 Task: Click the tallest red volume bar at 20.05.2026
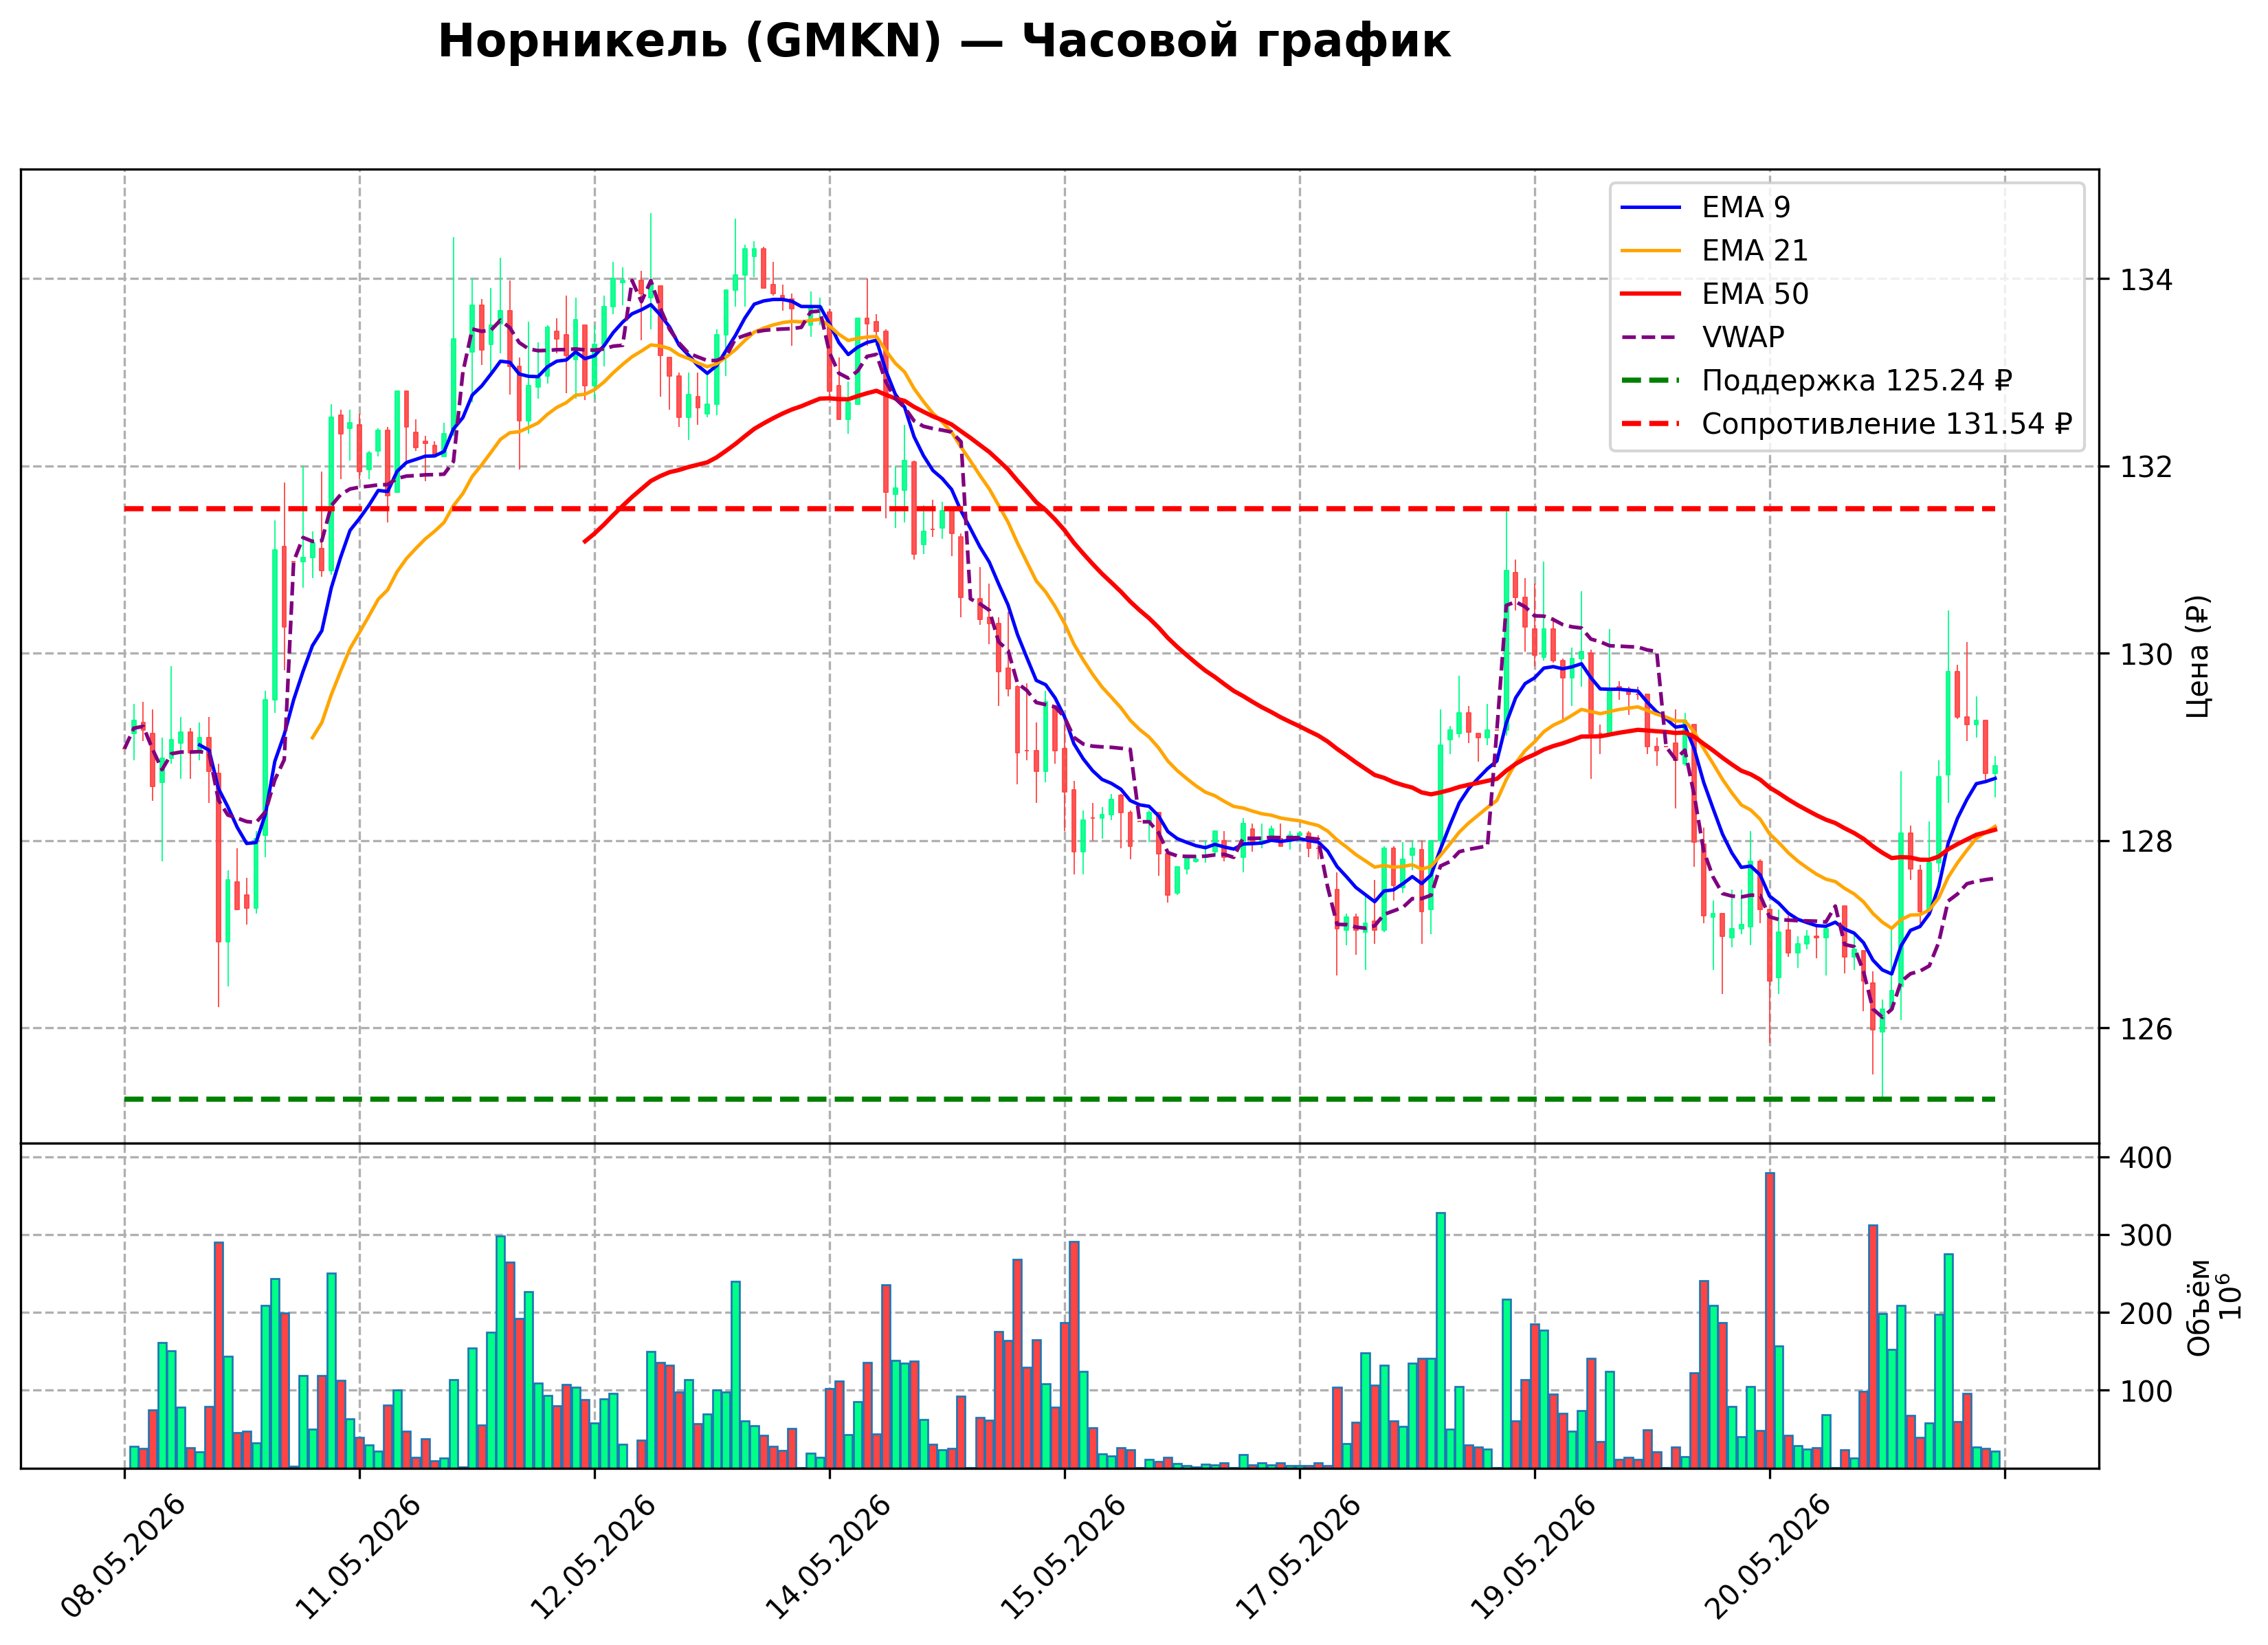[1770, 1320]
